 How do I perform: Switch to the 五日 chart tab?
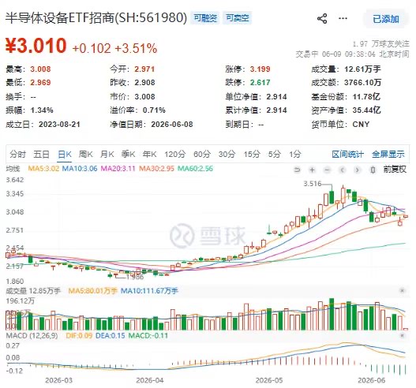tap(41, 154)
